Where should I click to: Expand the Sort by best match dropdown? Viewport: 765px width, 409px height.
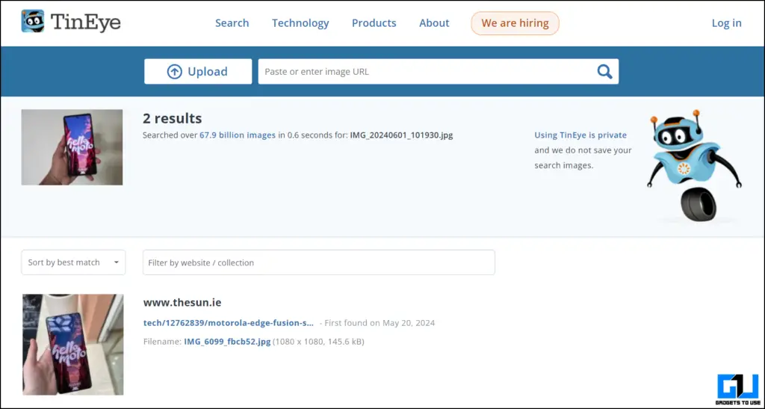[73, 262]
